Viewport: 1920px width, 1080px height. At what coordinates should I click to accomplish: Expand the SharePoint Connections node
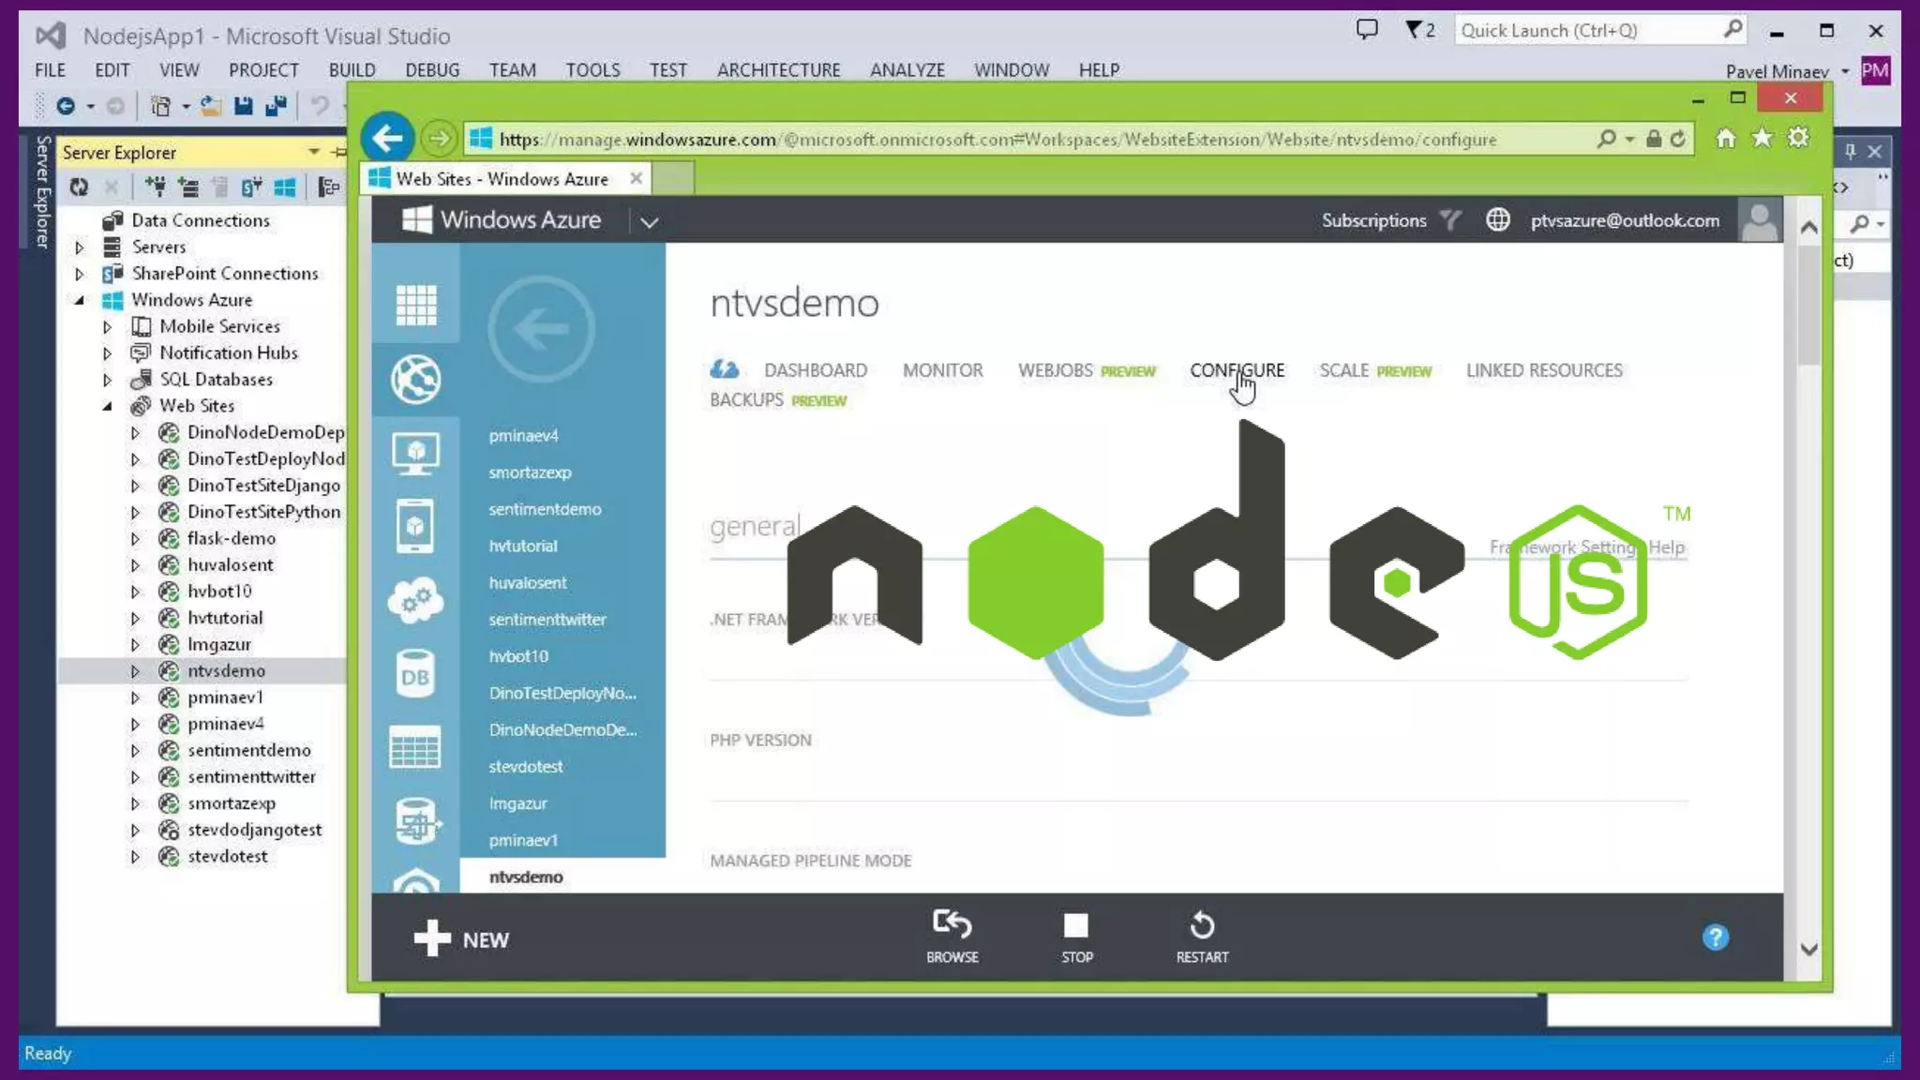pos(80,275)
